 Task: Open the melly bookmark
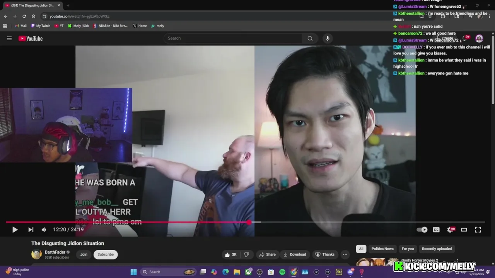(158, 26)
